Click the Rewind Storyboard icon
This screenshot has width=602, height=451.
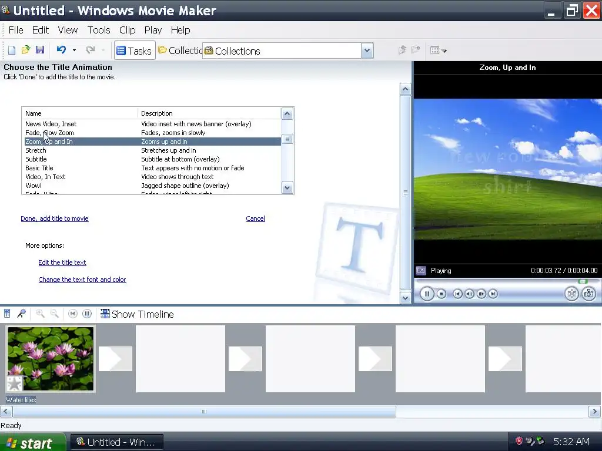72,314
